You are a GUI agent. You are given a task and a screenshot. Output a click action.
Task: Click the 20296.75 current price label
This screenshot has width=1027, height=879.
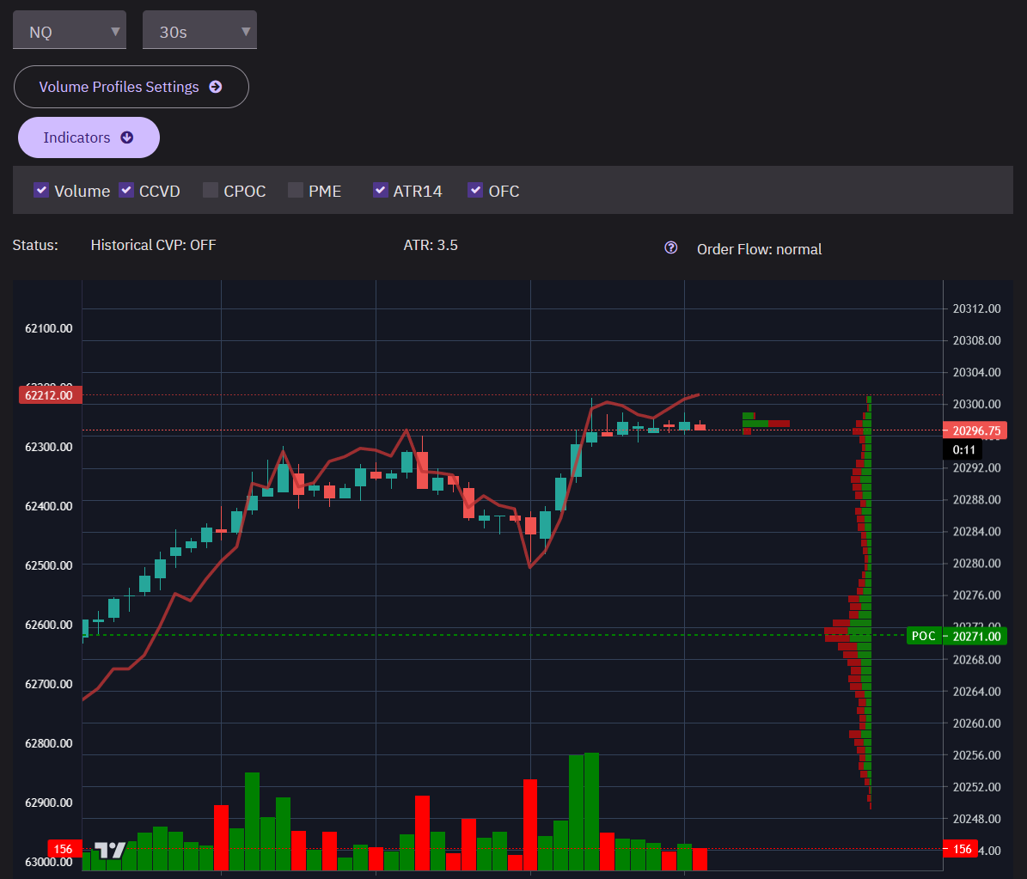(x=975, y=430)
